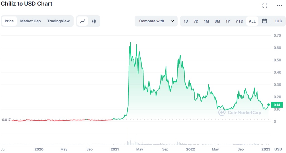
Task: Select the Market Cap tab
Action: tap(30, 21)
